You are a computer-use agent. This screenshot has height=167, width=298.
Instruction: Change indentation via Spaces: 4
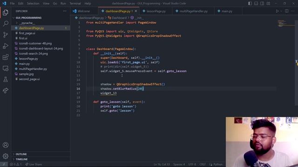coord(179,164)
